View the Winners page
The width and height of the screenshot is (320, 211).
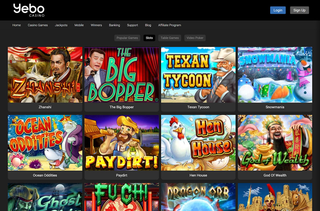(x=96, y=25)
